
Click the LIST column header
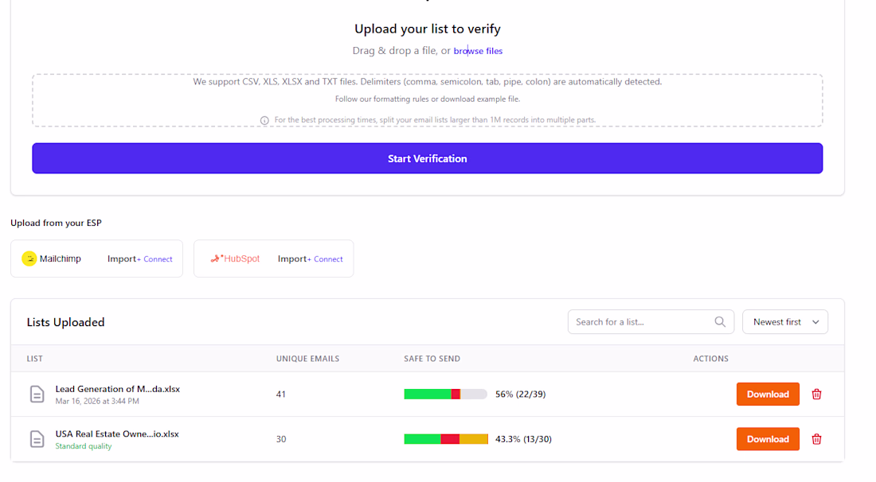coord(34,359)
